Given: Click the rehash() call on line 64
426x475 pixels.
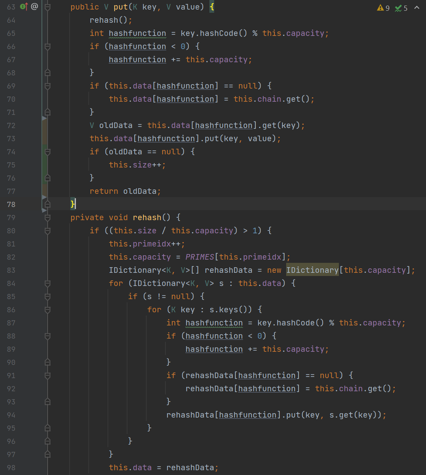Looking at the screenshot, I should [104, 20].
